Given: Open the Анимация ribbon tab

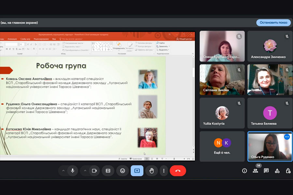Looking at the screenshot, I should point(12,39).
